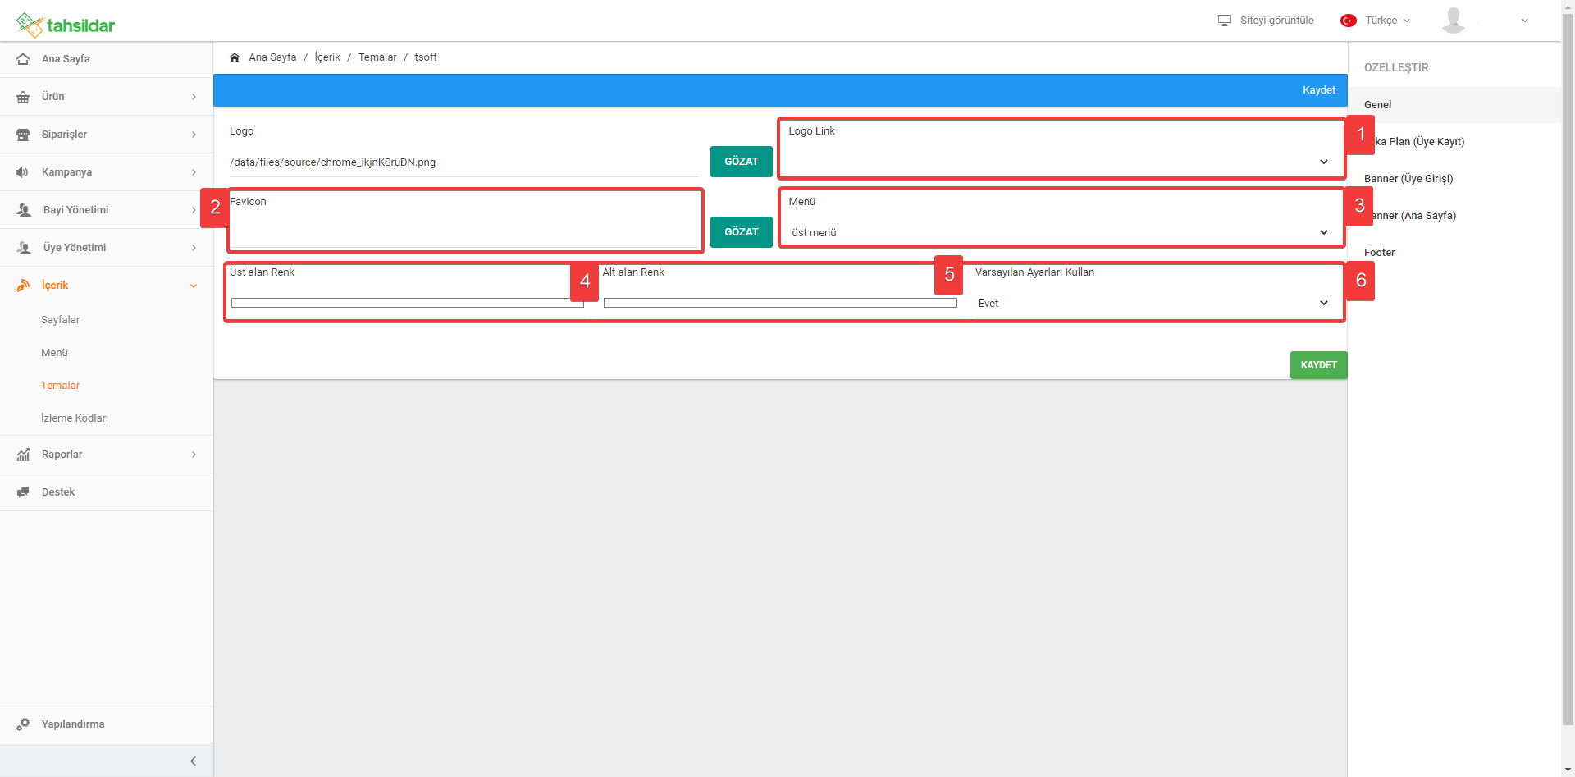Click the Yapılandırma gears icon
The height and width of the screenshot is (777, 1575).
pyautogui.click(x=23, y=724)
